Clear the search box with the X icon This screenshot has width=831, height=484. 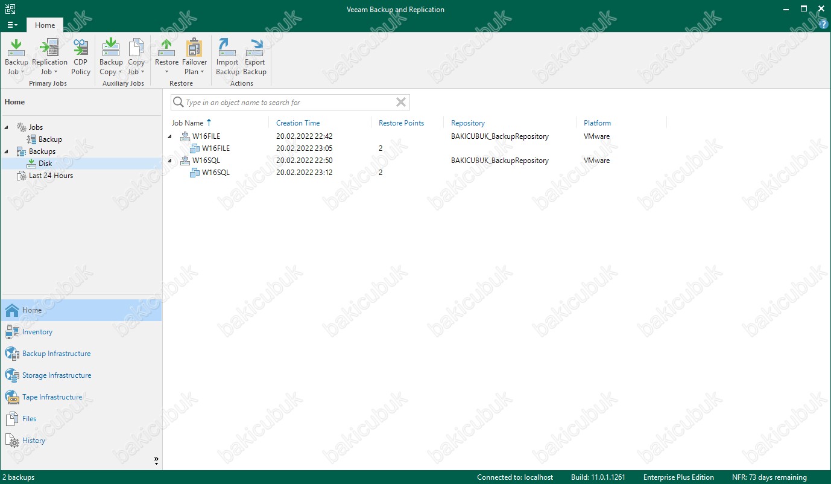401,103
